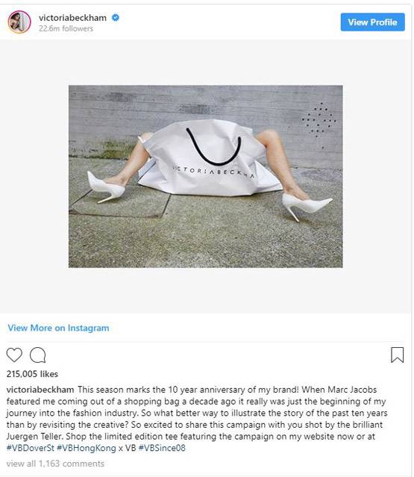Open the shopping bag campaign photo
This screenshot has width=414, height=477.
pos(205,176)
